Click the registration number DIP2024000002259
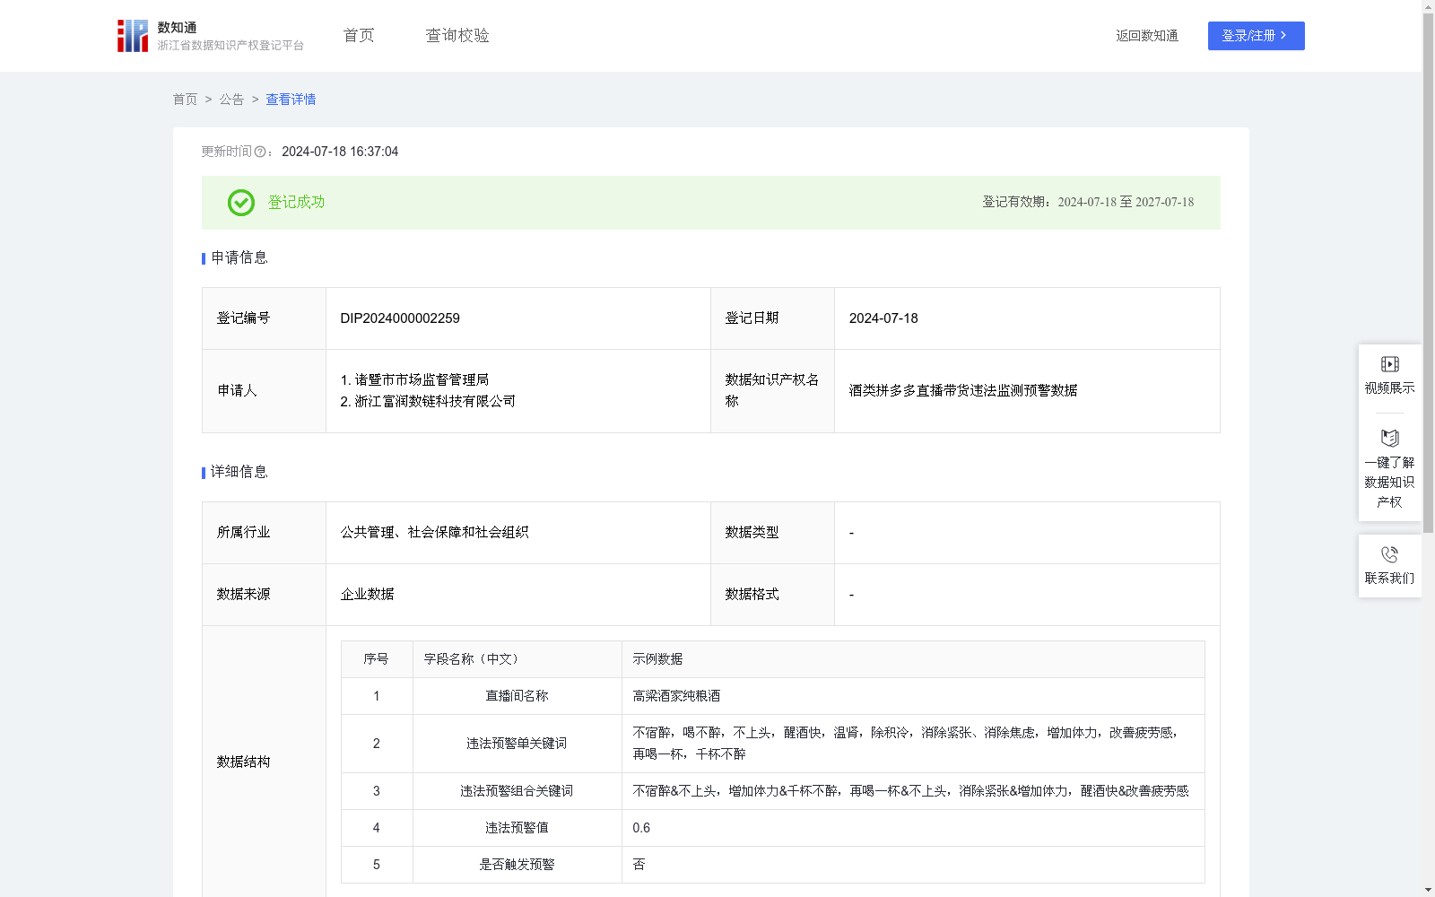The height and width of the screenshot is (897, 1435). pyautogui.click(x=400, y=318)
